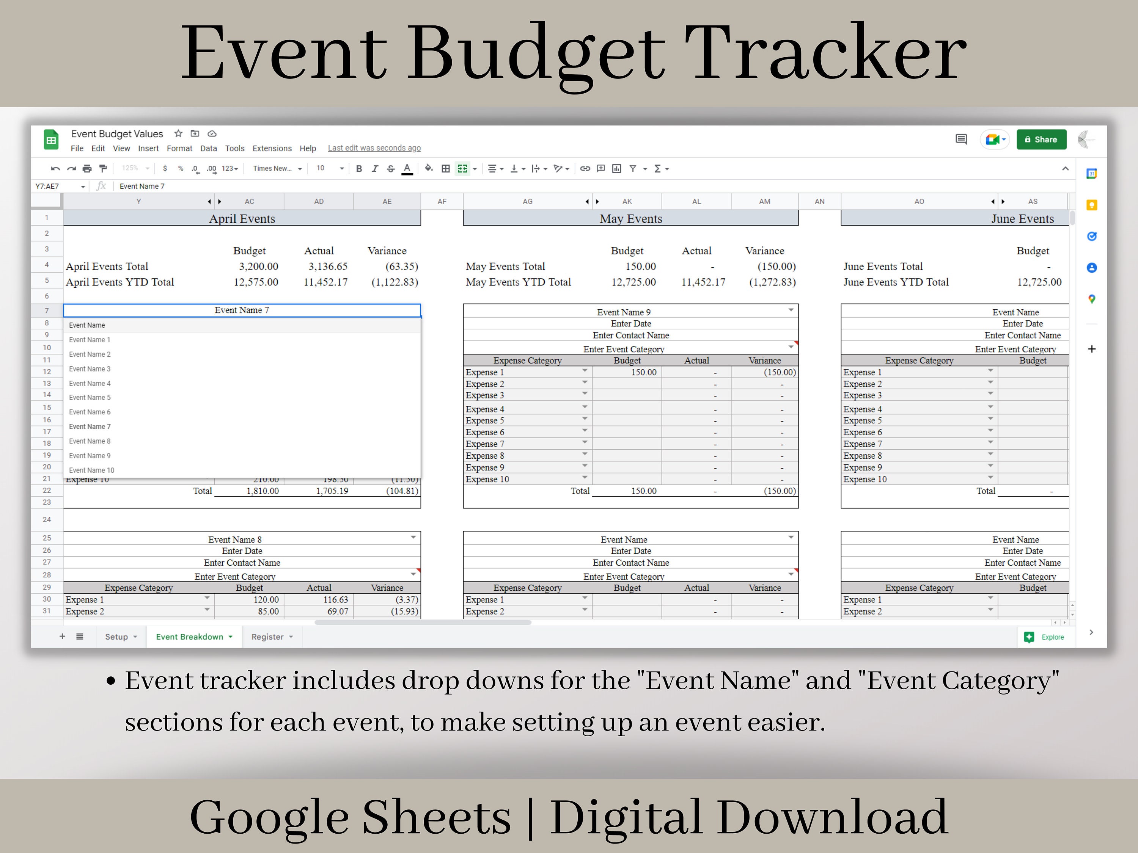Select the Create a filter icon

coord(633,168)
